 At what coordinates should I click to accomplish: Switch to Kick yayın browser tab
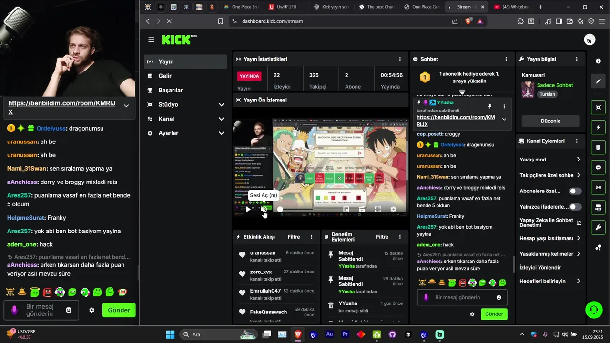(332, 7)
